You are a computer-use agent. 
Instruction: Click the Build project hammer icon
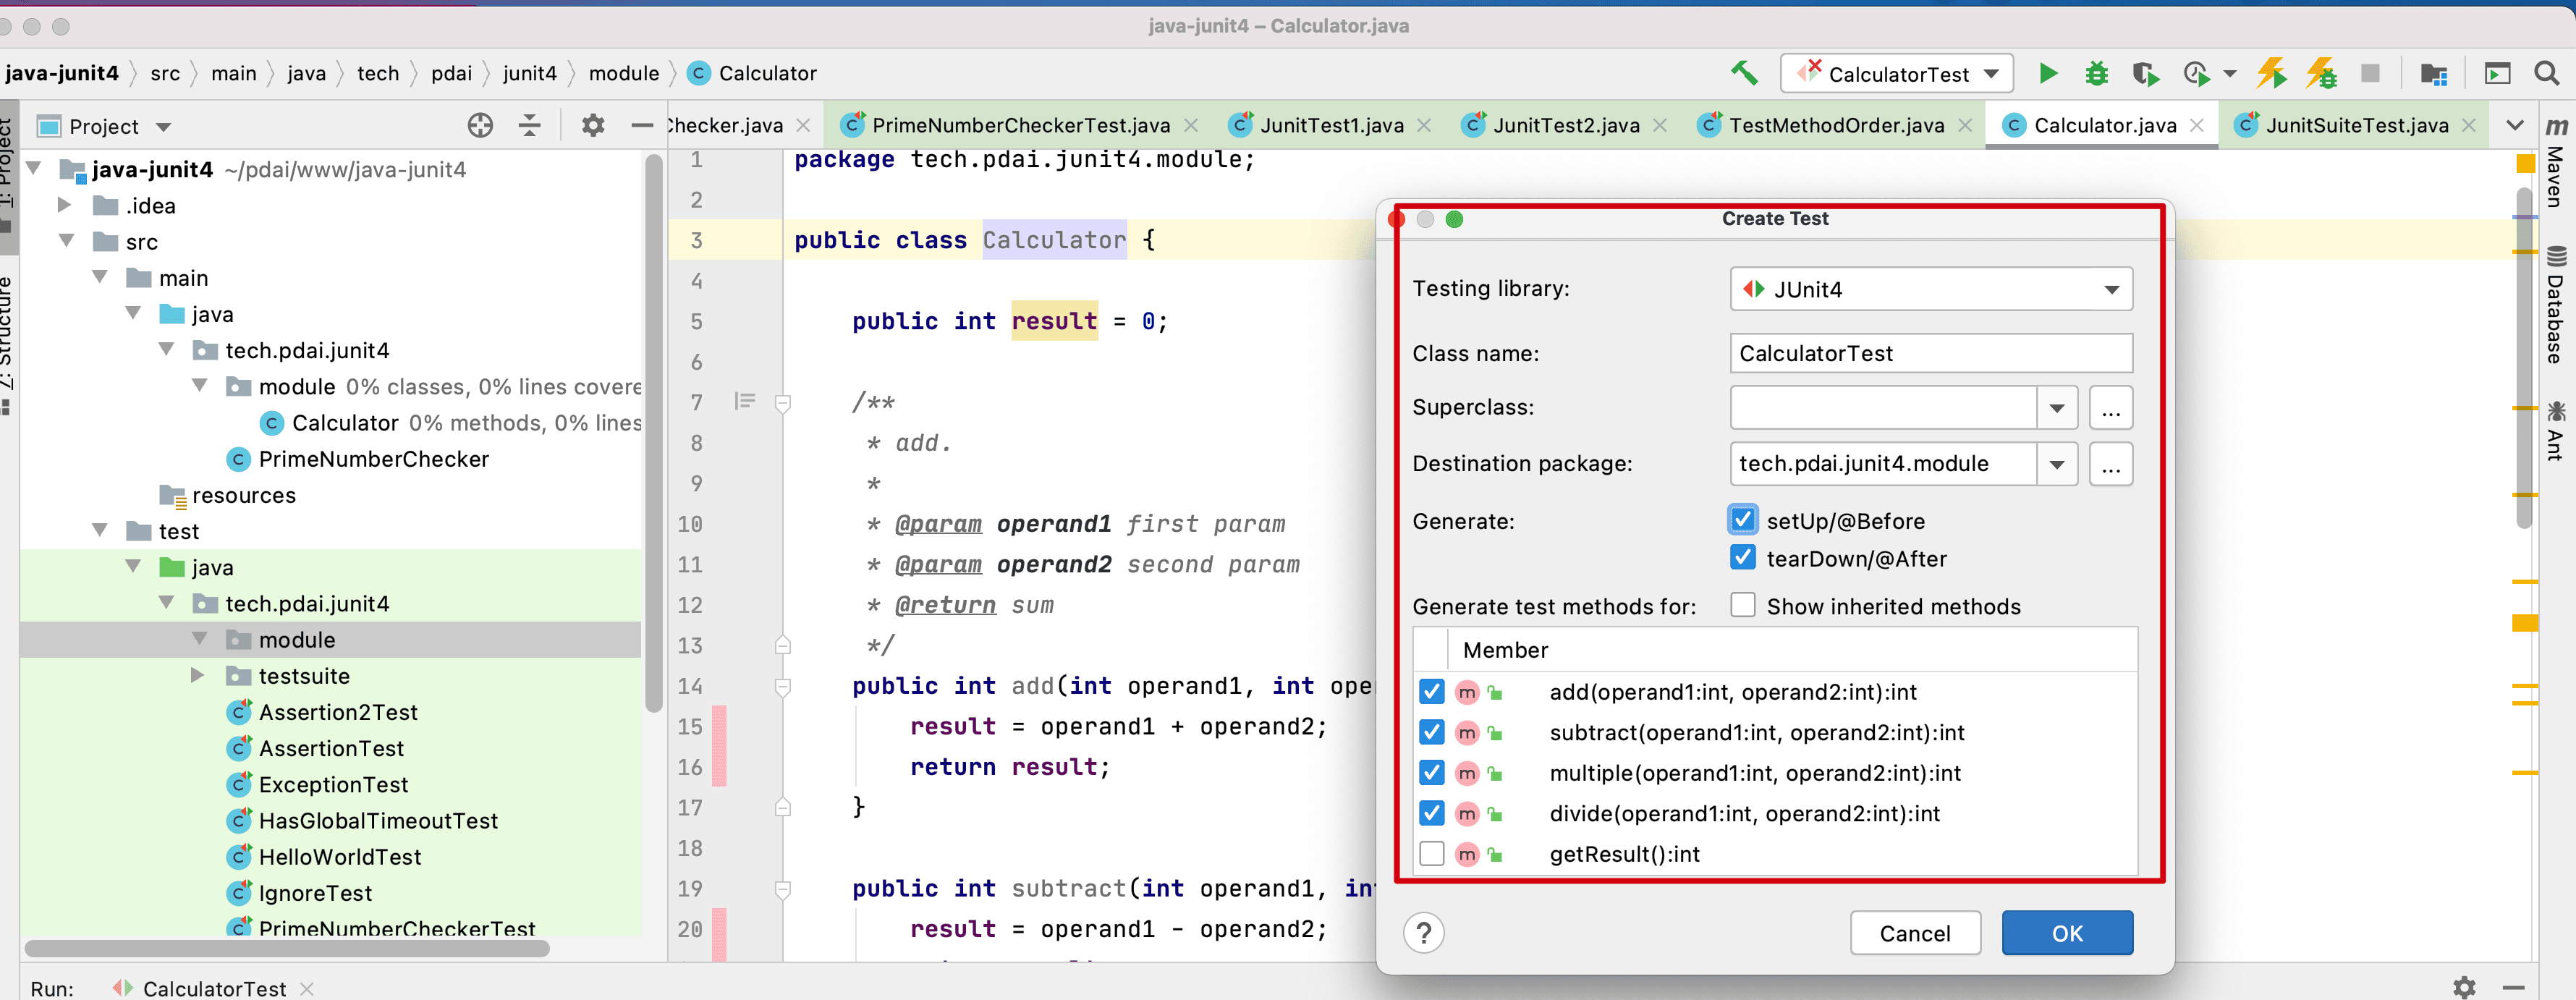(1743, 73)
